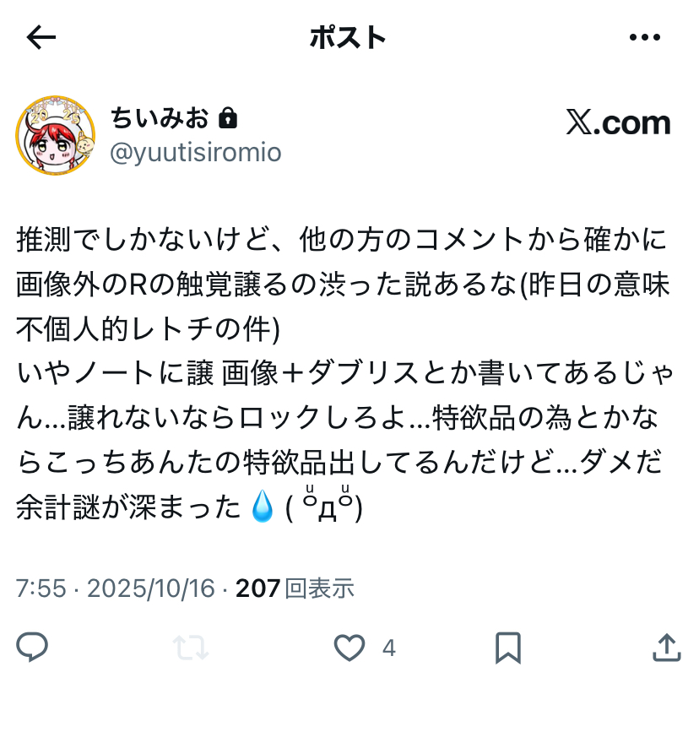Tap the text line ending with ダメだ
The image size is (699, 732).
[x=340, y=463]
